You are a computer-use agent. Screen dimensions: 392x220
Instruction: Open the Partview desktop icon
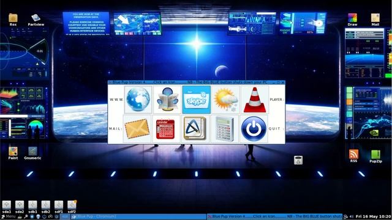click(36, 20)
